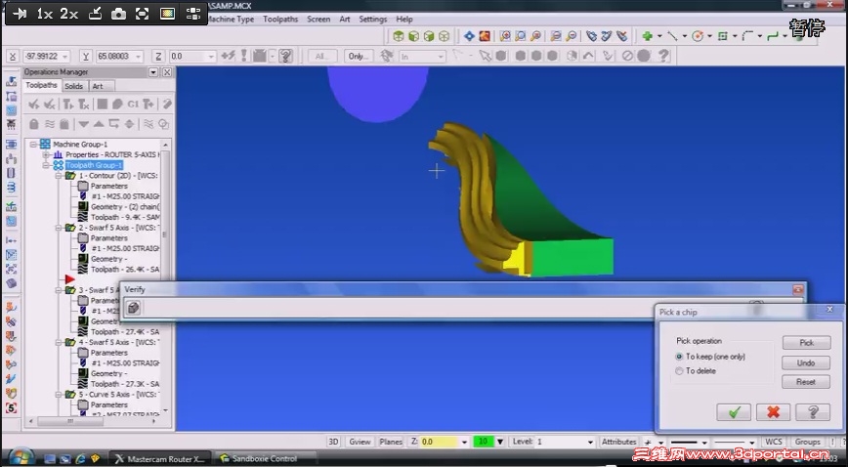Click the create rectangle icon
The height and width of the screenshot is (467, 848).
(723, 36)
